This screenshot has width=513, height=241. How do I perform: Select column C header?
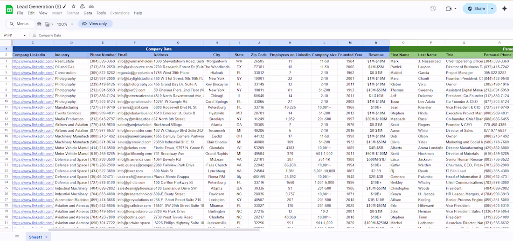[x=33, y=43]
